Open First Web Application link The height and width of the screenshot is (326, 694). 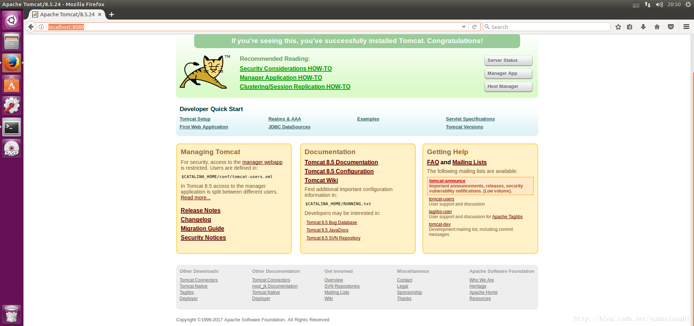point(204,127)
